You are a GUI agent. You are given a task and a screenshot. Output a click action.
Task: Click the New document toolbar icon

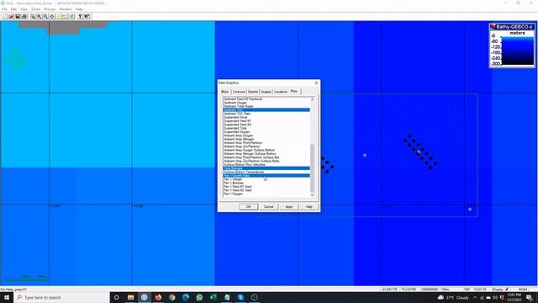click(x=5, y=16)
